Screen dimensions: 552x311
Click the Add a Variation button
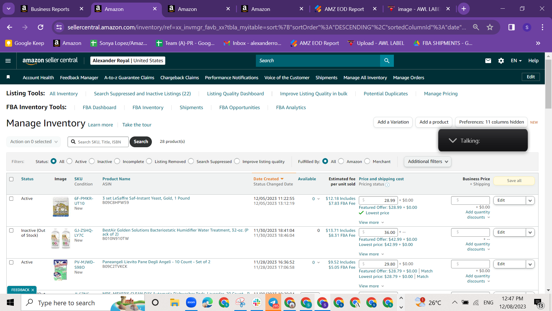(x=393, y=122)
